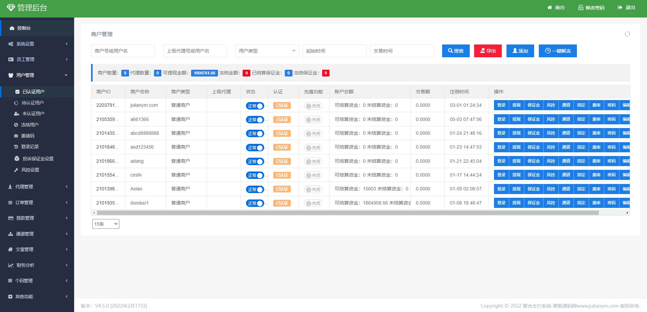Click the agent icon beside 代理管理
The height and width of the screenshot is (312, 647).
click(10, 187)
